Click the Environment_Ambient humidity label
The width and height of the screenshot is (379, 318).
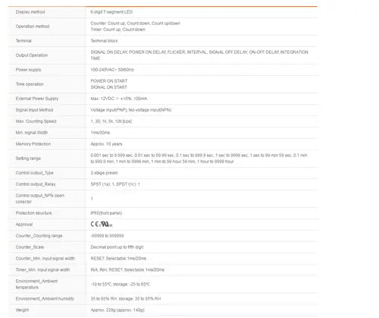[45, 299]
